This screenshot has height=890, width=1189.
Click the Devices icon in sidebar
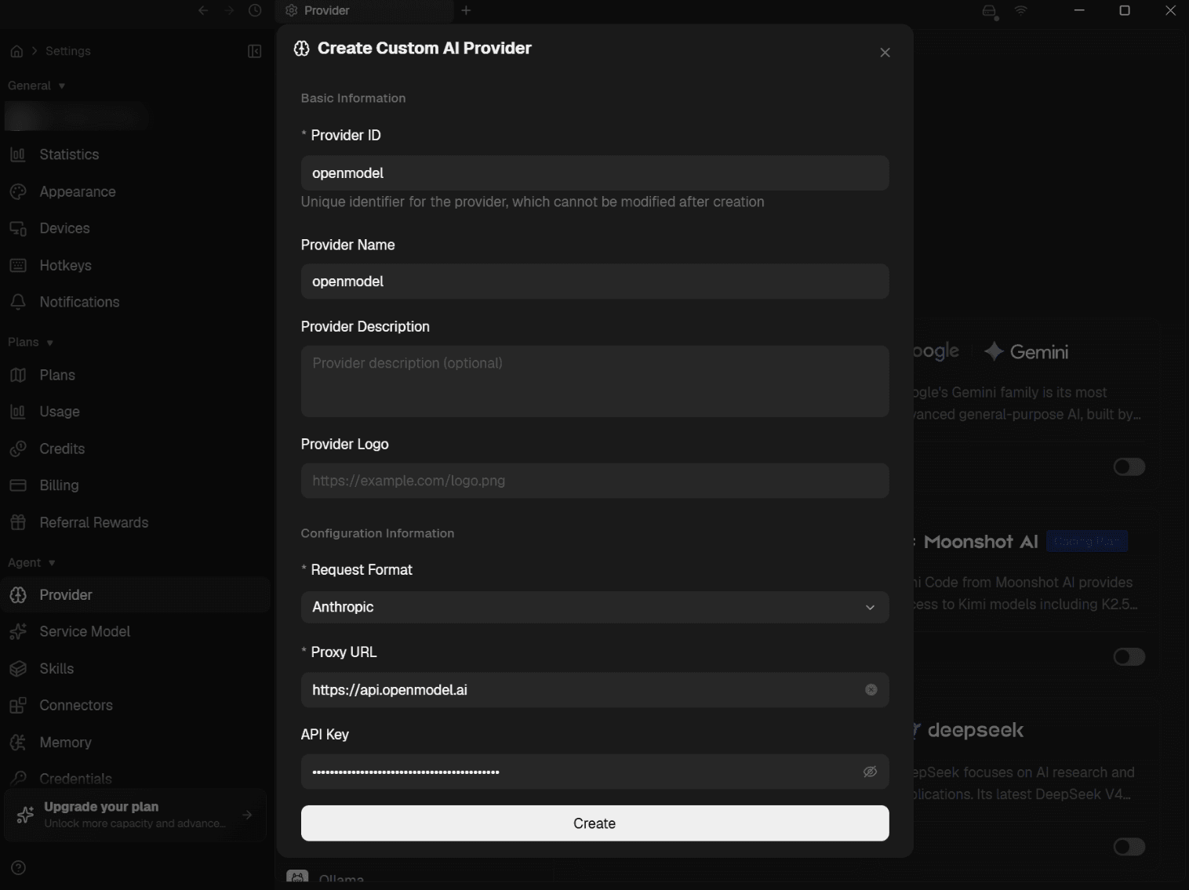coord(18,228)
